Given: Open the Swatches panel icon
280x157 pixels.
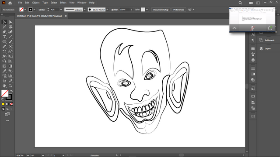Looking at the screenshot, I should tap(253, 48).
